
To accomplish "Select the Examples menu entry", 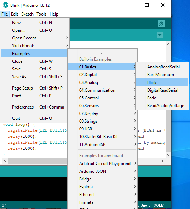I will pyautogui.click(x=34, y=53).
